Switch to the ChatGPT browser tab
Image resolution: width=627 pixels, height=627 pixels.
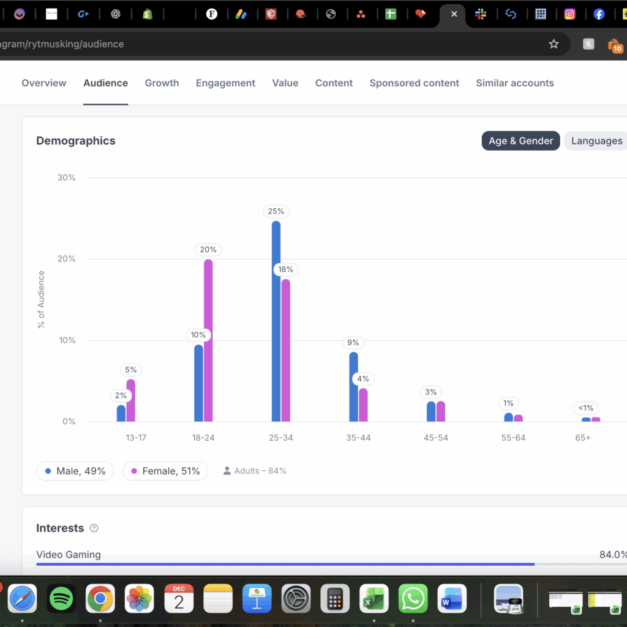(x=115, y=14)
